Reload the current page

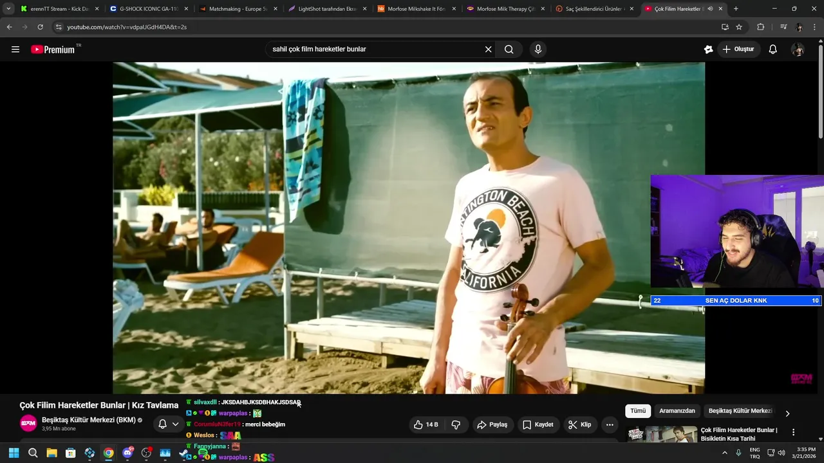coord(40,27)
